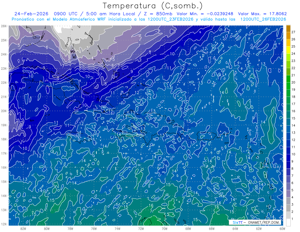This screenshot has height=232, width=300.
Task: Click the '68W' longitude axis label
Action: (188, 228)
